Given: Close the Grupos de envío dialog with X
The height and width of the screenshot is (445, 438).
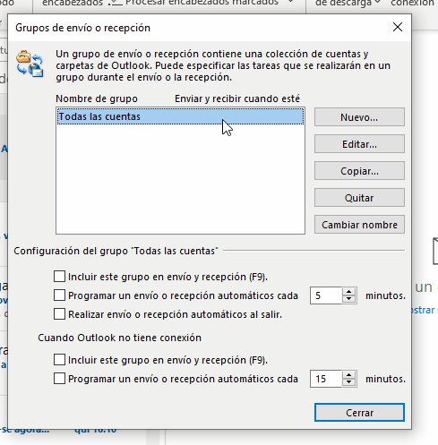Looking at the screenshot, I should point(398,27).
